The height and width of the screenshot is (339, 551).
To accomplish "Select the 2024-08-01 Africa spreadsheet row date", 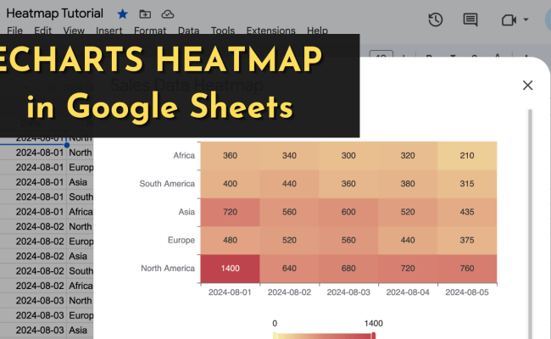I will [x=40, y=212].
